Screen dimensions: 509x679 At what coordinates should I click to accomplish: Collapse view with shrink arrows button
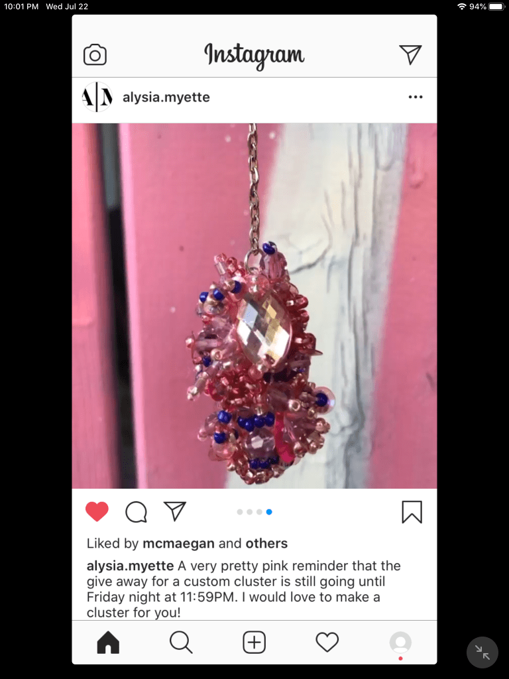482,652
